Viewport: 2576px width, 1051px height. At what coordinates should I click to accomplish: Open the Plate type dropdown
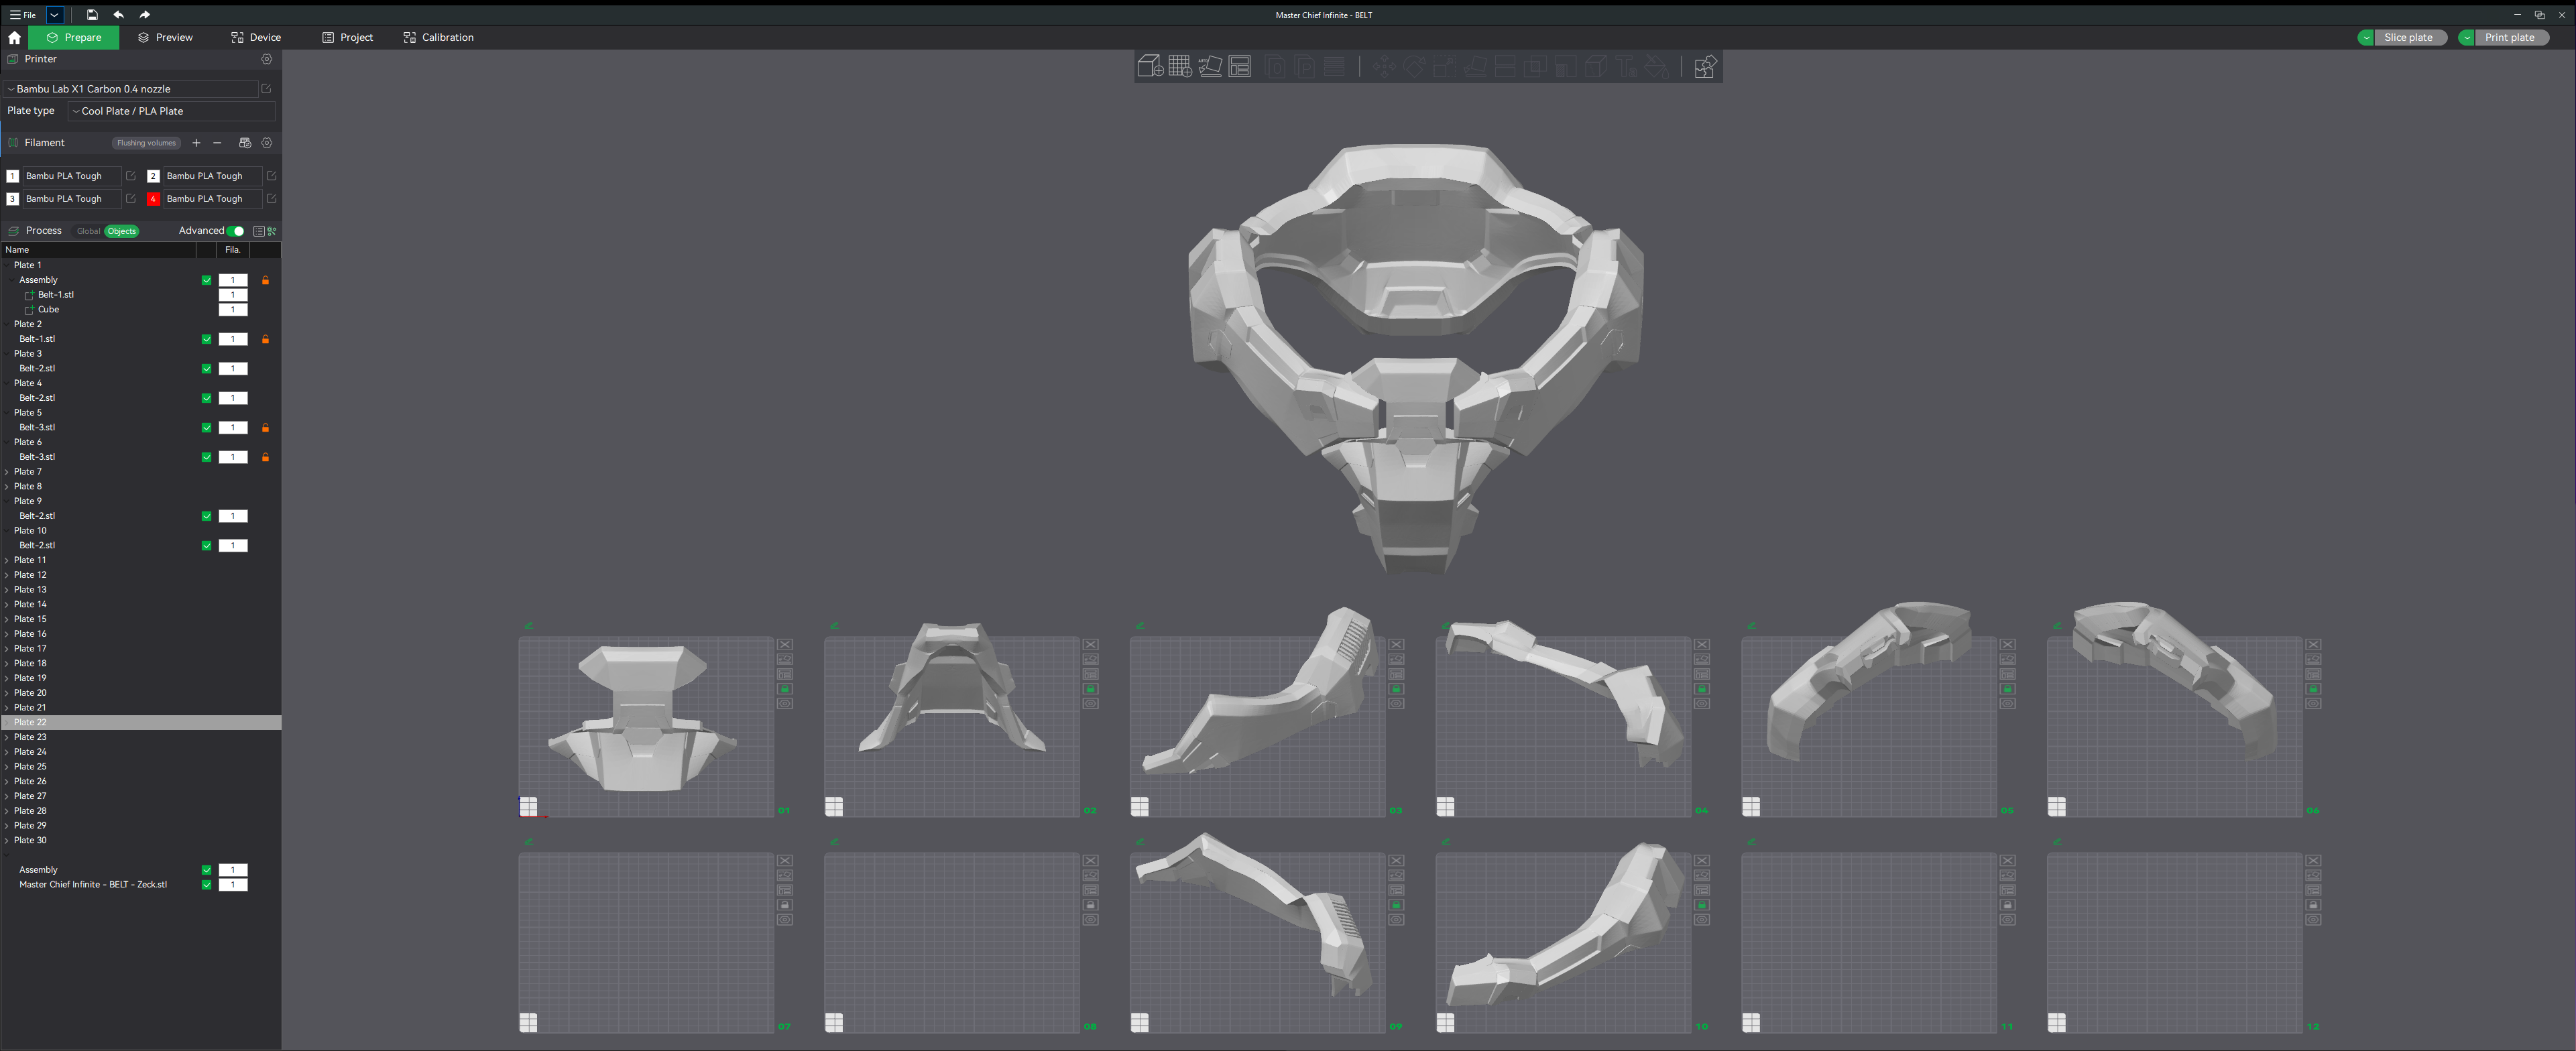[x=170, y=111]
